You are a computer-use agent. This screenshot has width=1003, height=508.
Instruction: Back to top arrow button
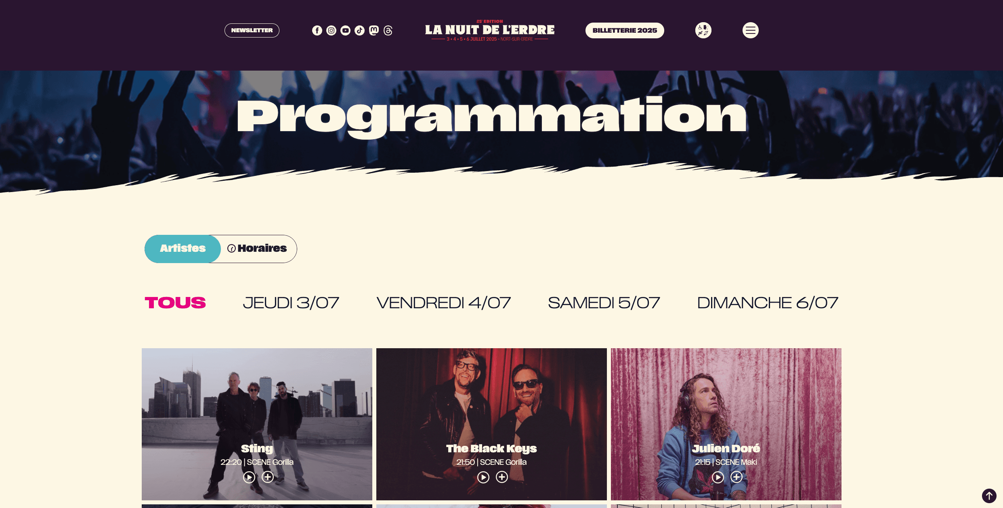point(989,495)
